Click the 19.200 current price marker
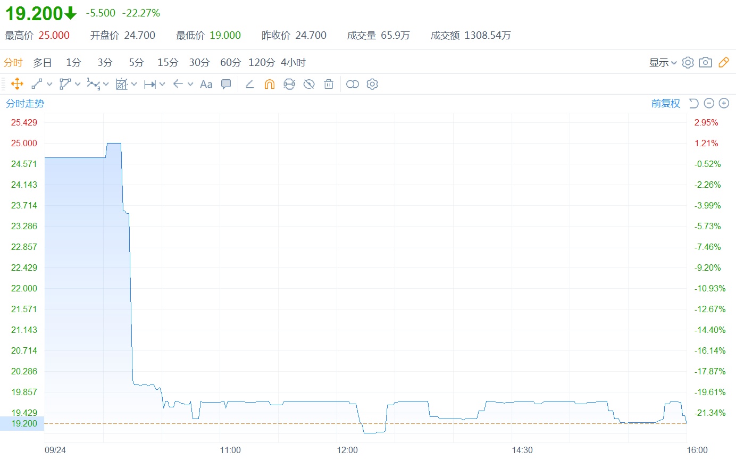The image size is (736, 460). click(22, 423)
